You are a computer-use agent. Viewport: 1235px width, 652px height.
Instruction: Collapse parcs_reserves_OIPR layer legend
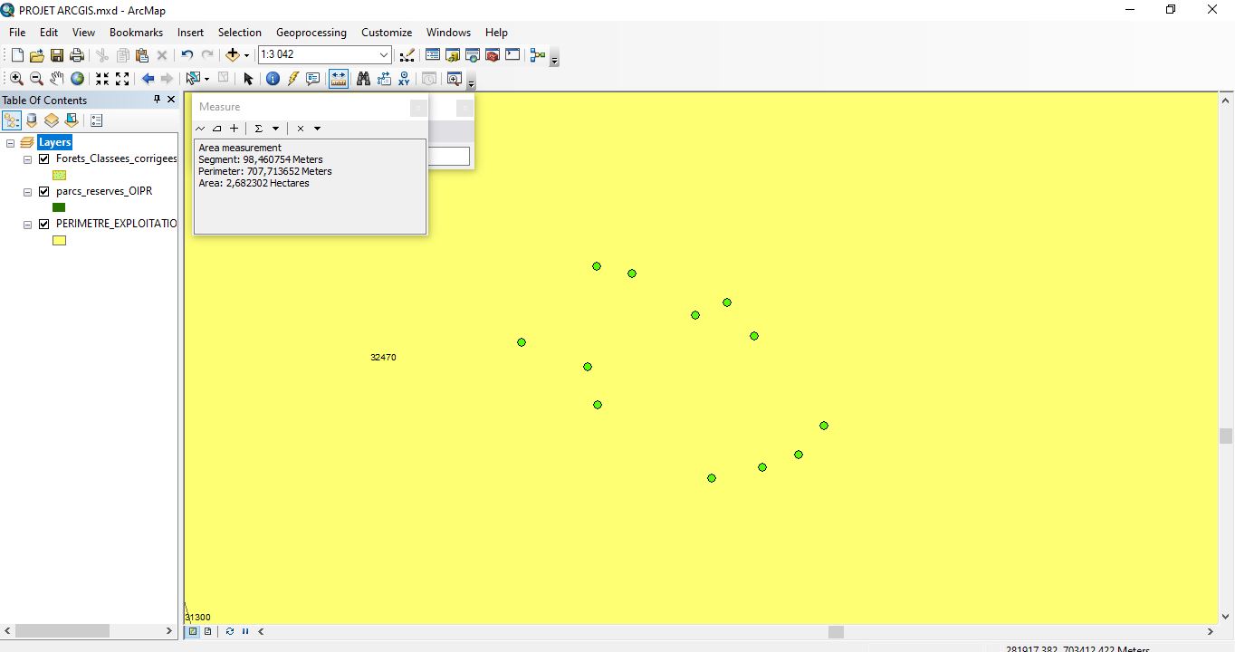click(x=28, y=192)
